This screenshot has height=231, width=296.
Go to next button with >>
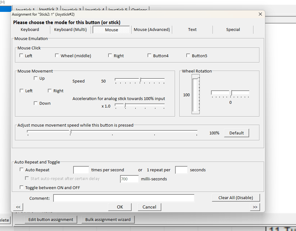click(x=255, y=207)
